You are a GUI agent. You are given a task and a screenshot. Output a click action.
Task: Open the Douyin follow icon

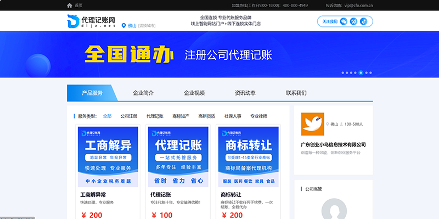(x=363, y=21)
